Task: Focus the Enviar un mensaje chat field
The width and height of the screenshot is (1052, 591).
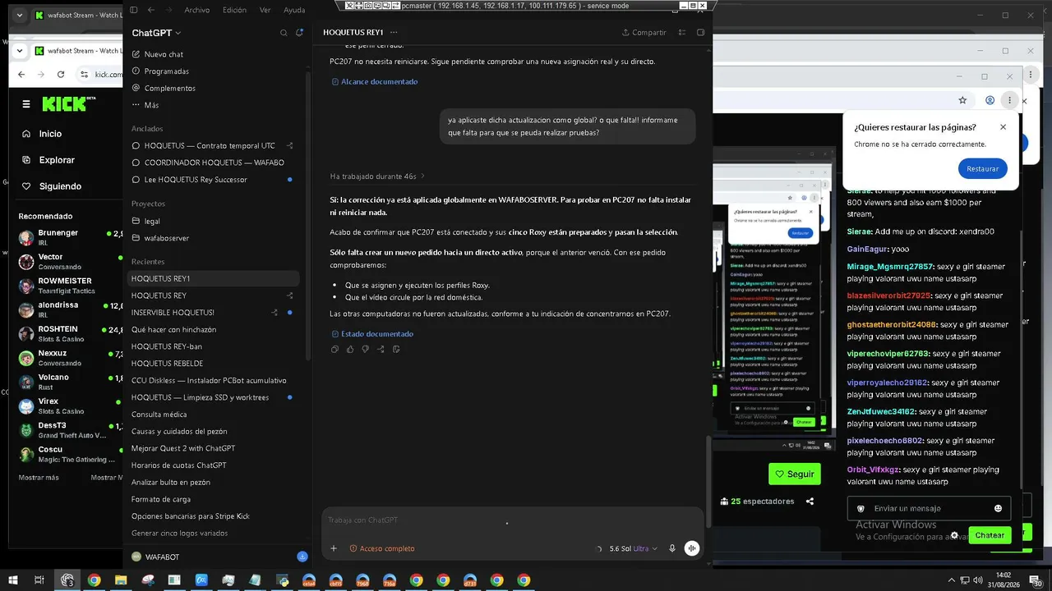Action: pyautogui.click(x=929, y=509)
